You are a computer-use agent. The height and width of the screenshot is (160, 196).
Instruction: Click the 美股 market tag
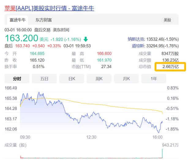point(168,20)
